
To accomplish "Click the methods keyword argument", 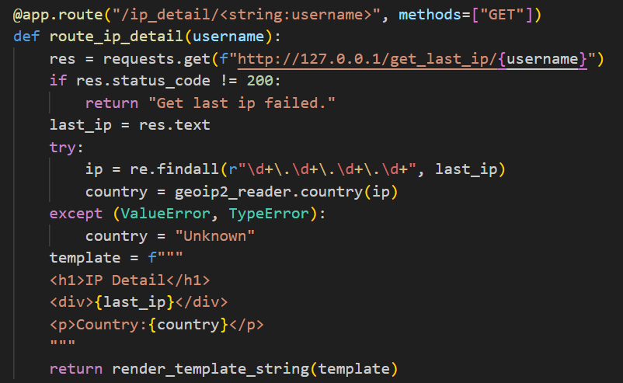I will click(430, 15).
